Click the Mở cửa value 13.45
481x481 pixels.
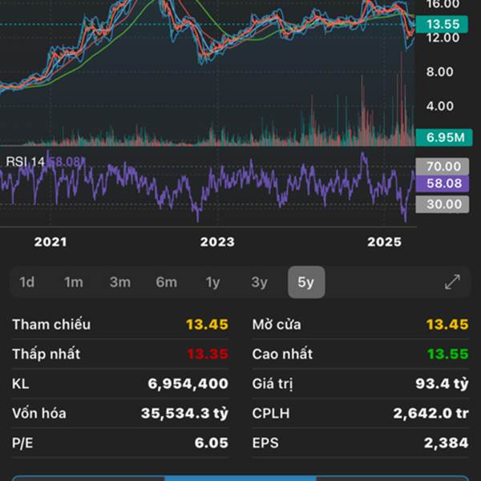click(447, 325)
